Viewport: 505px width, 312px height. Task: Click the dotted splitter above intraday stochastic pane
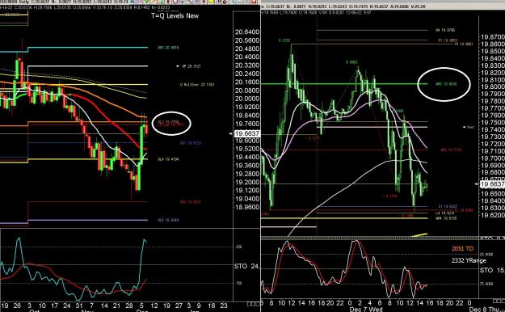[370, 238]
